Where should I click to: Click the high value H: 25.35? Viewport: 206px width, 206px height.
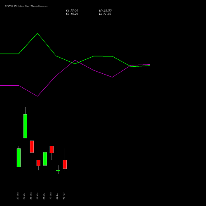click(105, 11)
